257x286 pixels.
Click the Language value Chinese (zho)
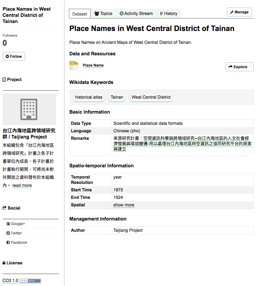127,131
